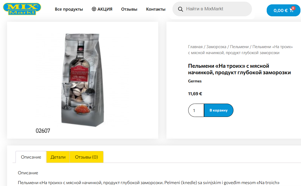This screenshot has height=186, width=301.
Task: Add product with В корзину button
Action: tap(218, 110)
